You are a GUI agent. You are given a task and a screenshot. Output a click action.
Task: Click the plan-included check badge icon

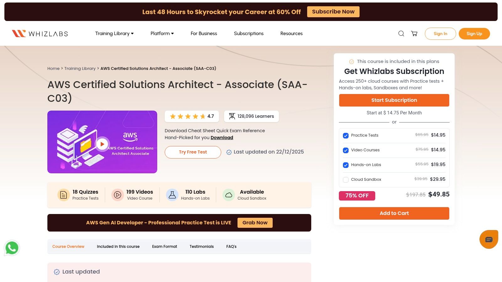(351, 62)
